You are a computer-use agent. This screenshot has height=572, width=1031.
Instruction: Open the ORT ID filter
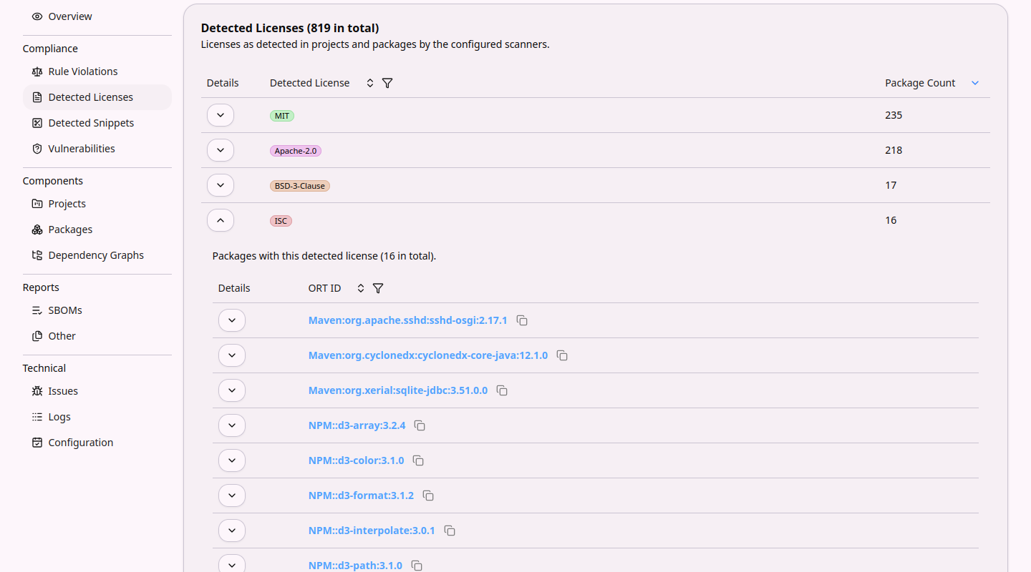point(378,288)
